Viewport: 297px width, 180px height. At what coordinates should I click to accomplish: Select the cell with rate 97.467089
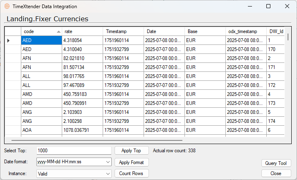82,85
